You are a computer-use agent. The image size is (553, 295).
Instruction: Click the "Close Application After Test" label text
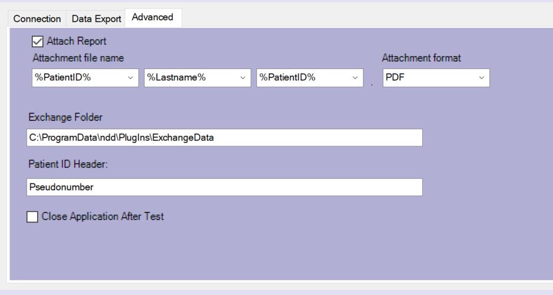click(103, 217)
